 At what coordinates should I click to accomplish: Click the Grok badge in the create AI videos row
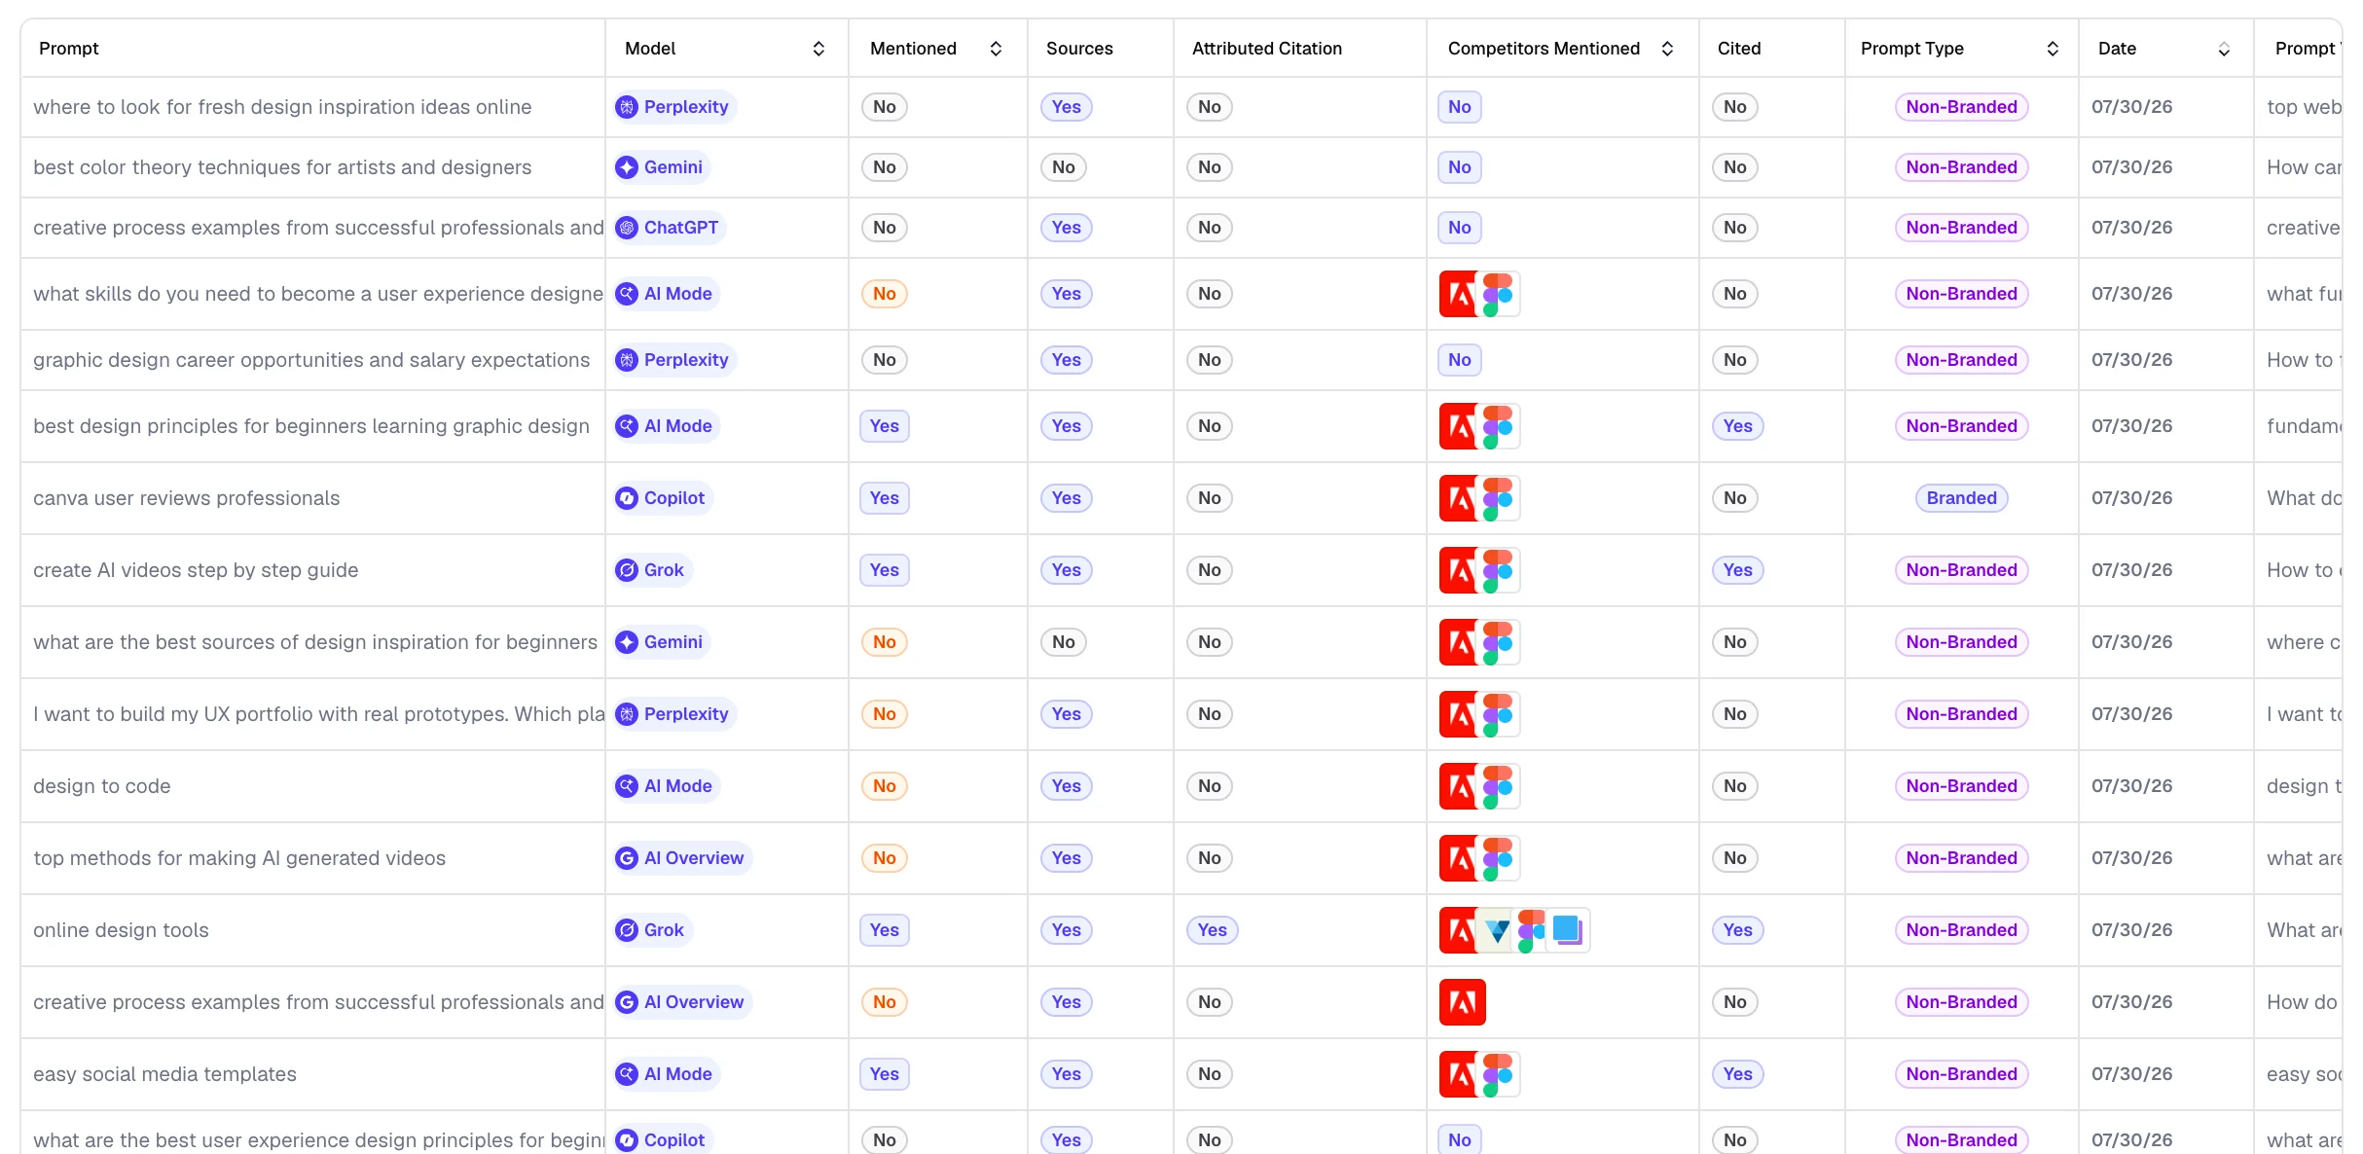point(652,570)
